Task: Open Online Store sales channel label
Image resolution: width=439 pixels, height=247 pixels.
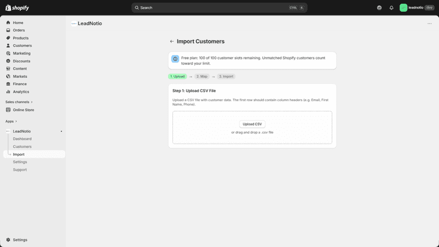Action: pos(23,110)
